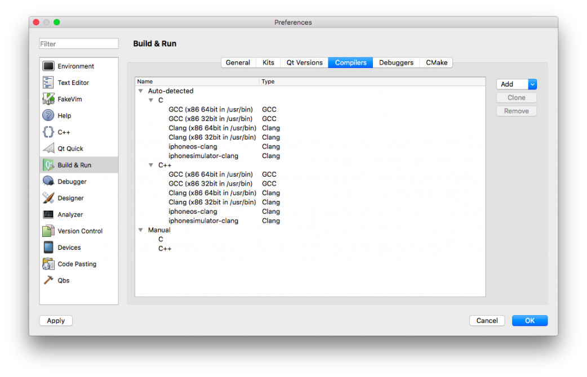
Task: Click the Apply button
Action: [56, 321]
